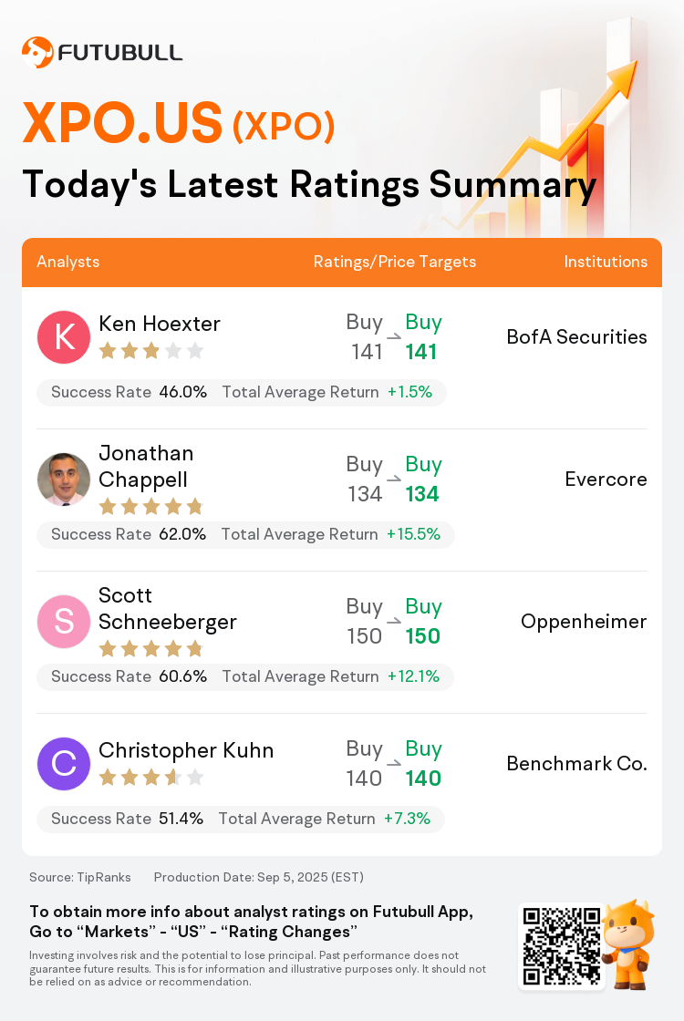Click the Futubull bull mascot
The image size is (684, 1021).
pyautogui.click(x=628, y=944)
